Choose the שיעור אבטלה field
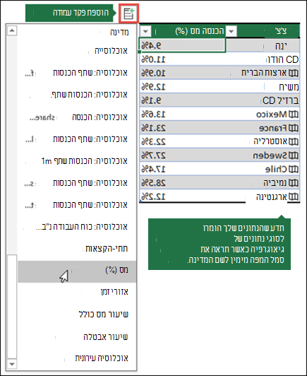Screen dimensions: 307x376 77,337
